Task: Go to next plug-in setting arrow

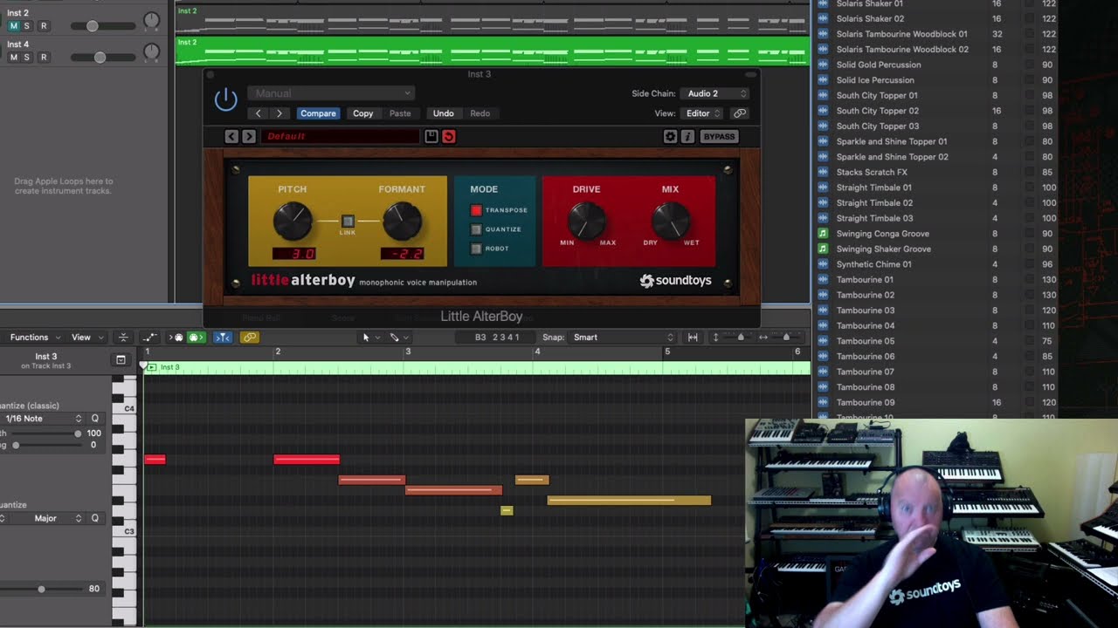Action: [x=279, y=113]
